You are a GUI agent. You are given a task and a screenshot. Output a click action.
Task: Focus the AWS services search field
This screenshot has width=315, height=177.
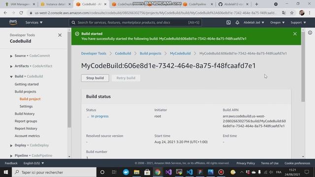[135, 23]
